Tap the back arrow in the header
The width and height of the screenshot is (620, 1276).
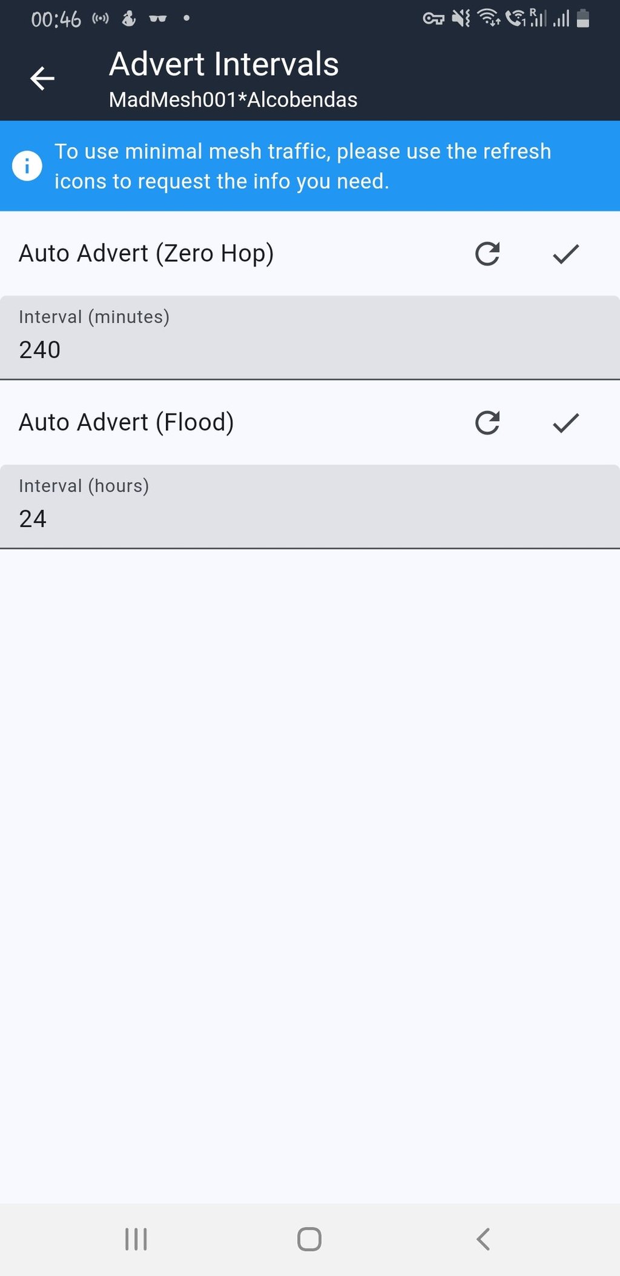[42, 79]
